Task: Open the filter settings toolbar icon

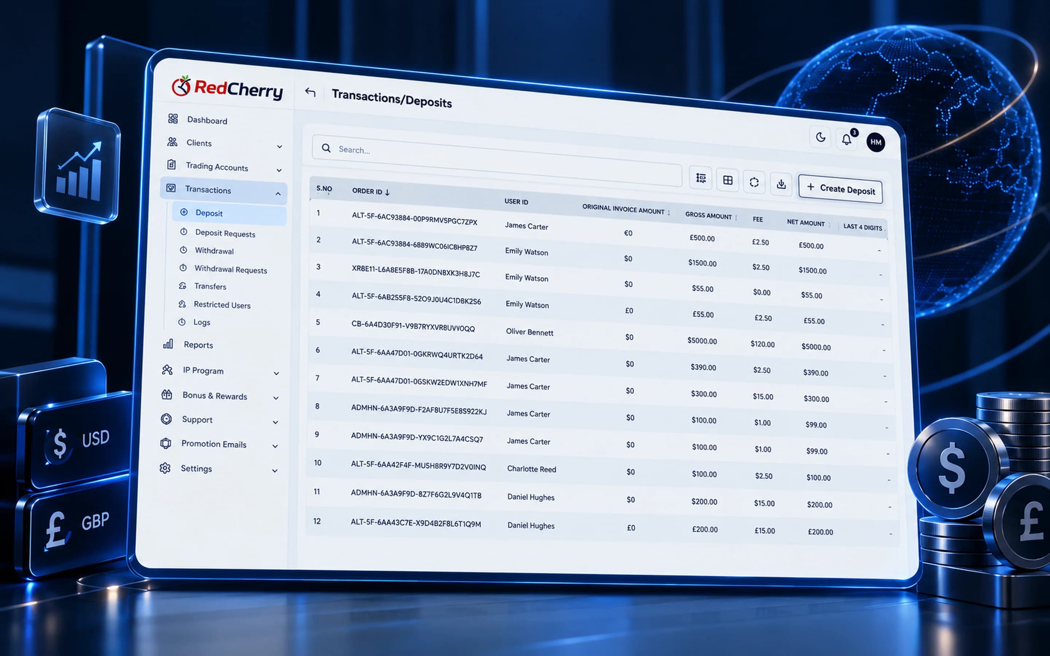Action: pos(701,178)
